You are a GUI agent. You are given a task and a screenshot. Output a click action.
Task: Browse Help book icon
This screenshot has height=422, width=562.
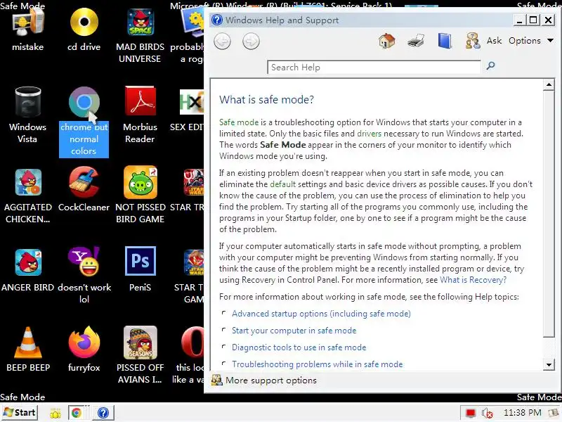(445, 41)
